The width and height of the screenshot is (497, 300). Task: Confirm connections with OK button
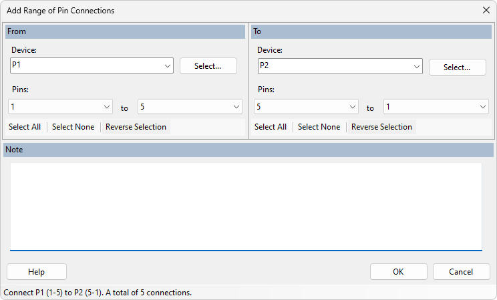click(398, 272)
